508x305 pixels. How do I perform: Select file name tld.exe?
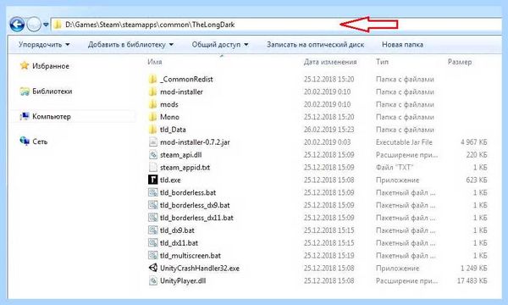tap(170, 180)
